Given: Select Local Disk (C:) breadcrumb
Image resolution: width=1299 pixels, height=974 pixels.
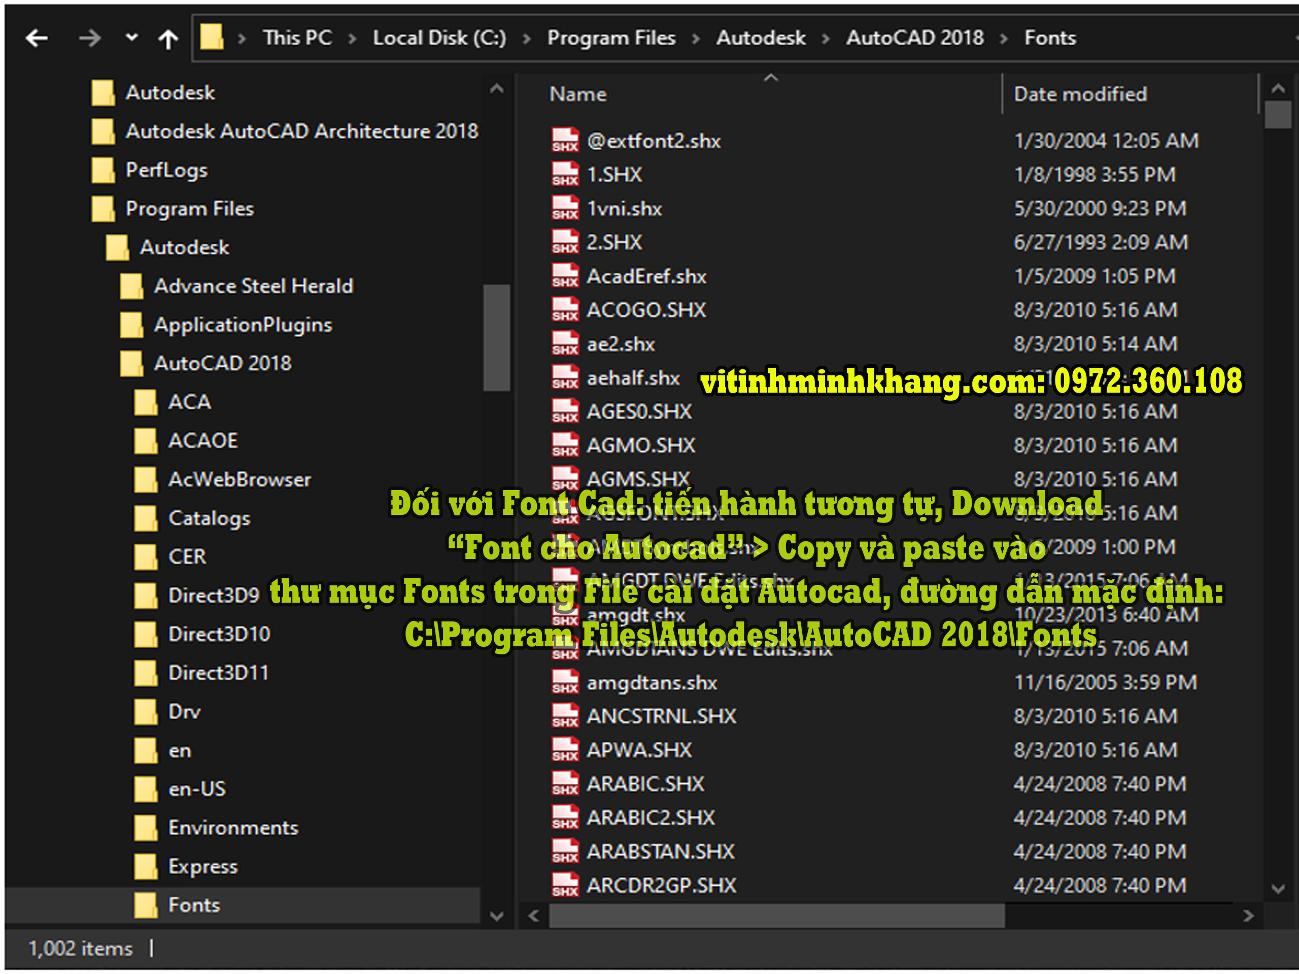Looking at the screenshot, I should (439, 38).
